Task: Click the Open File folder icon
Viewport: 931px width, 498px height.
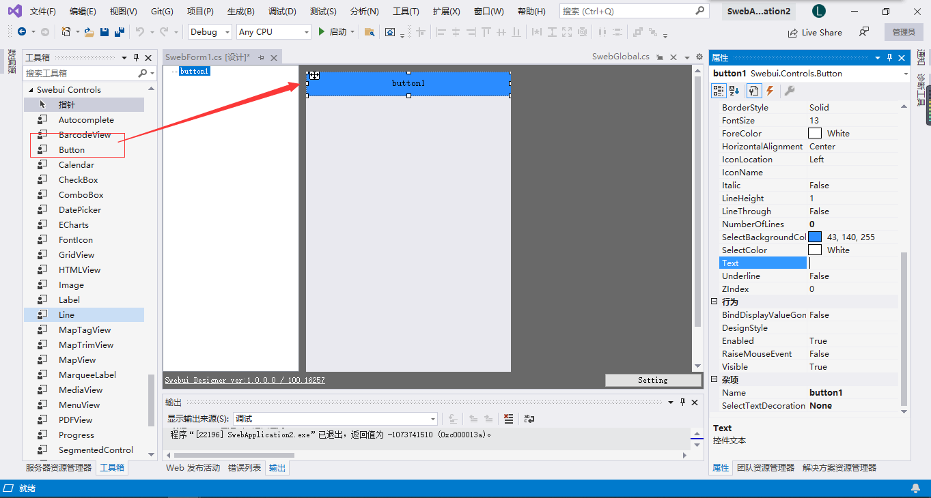Action: pyautogui.click(x=89, y=32)
